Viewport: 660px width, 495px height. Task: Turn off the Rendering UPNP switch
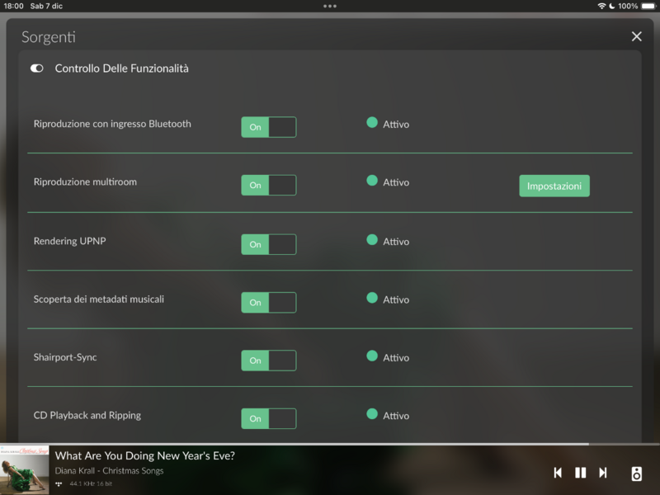pyautogui.click(x=268, y=244)
